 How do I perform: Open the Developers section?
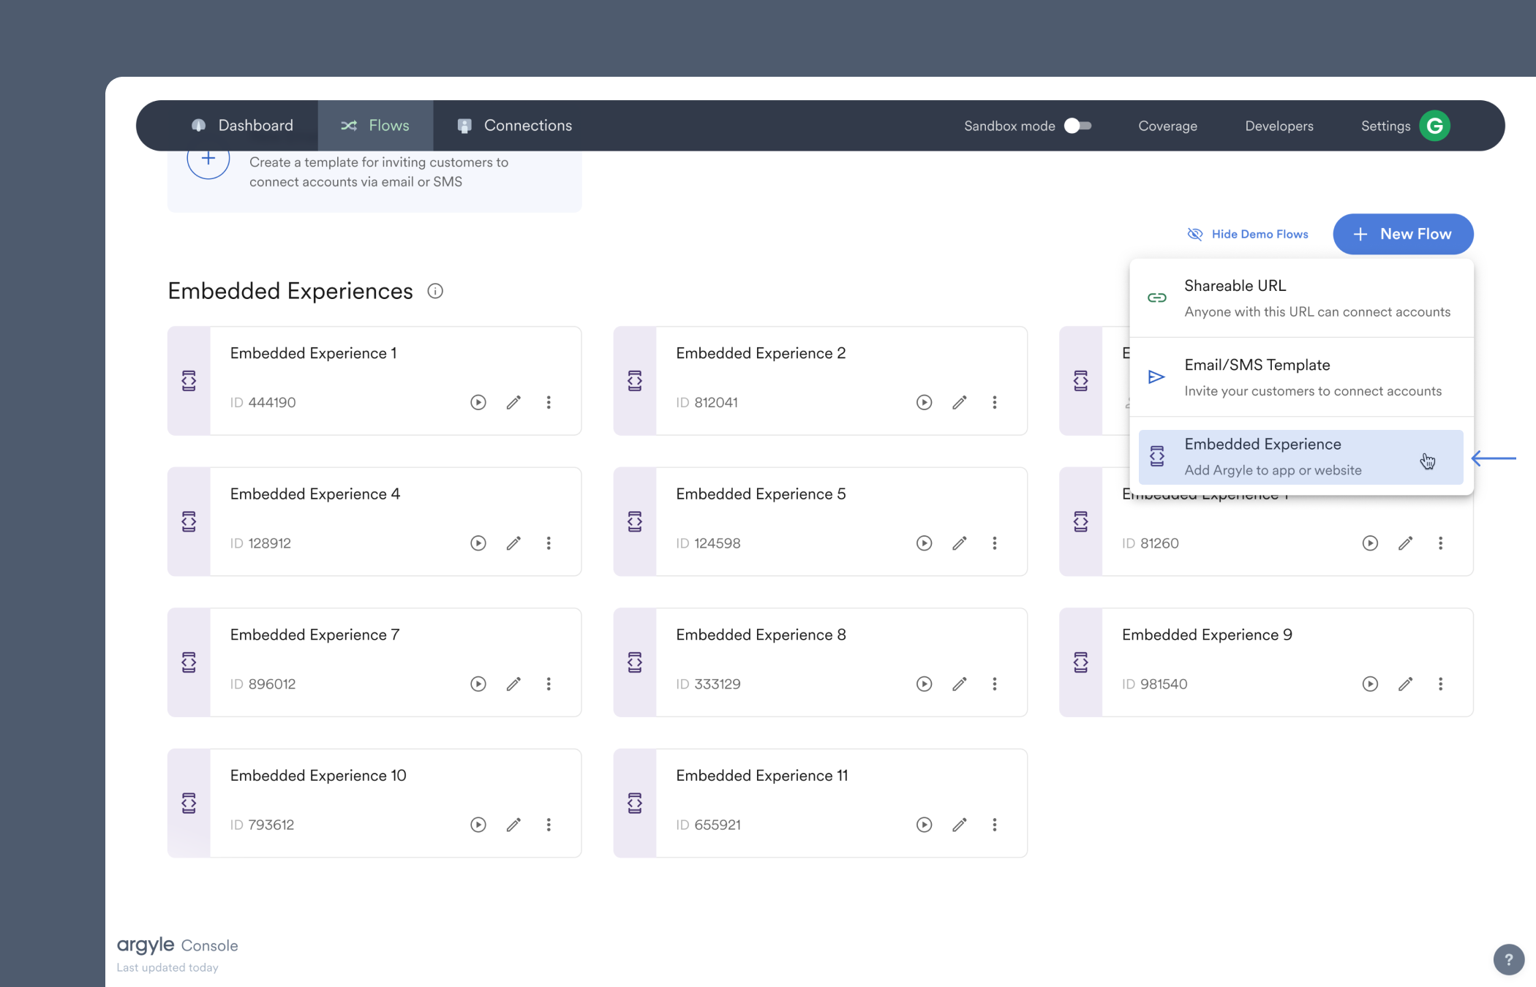tap(1279, 126)
